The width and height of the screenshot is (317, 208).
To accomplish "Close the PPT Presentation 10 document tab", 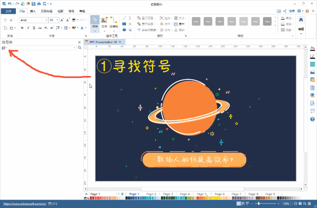I will (x=120, y=42).
